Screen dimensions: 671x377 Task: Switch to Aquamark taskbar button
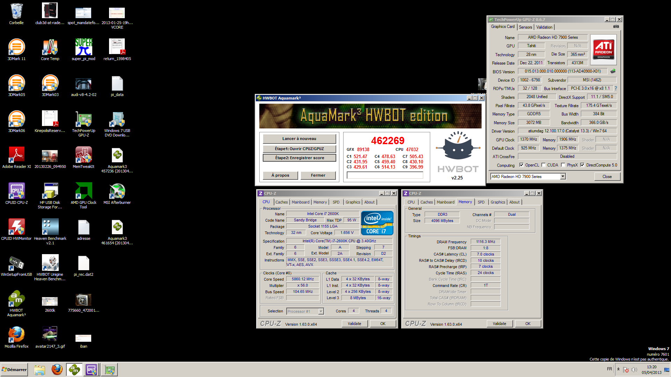74,370
